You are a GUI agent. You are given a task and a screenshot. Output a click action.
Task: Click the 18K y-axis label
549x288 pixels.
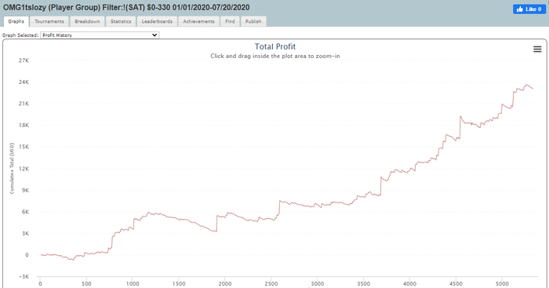tap(24, 126)
